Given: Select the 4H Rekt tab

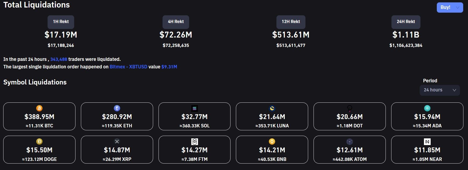Looking at the screenshot, I should 176,22.
